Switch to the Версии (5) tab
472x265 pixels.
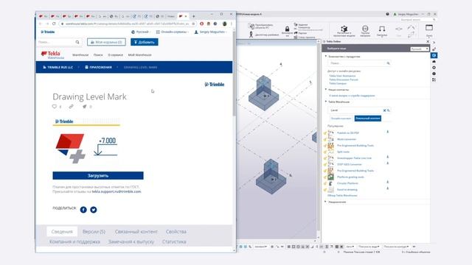[94, 232]
